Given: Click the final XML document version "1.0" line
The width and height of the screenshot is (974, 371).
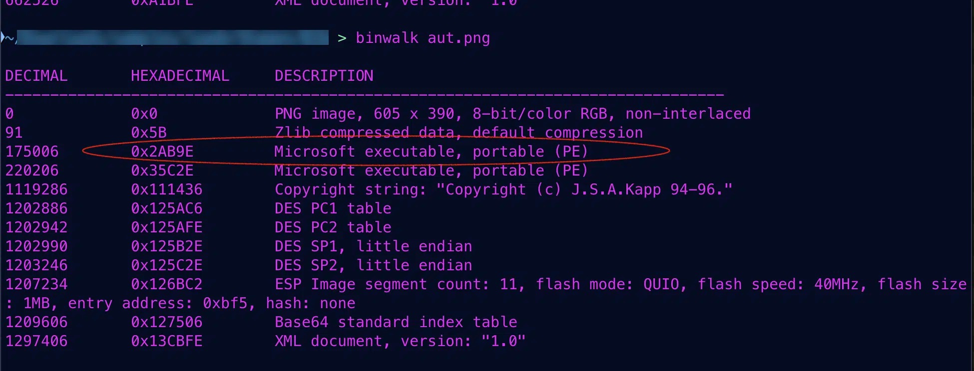Looking at the screenshot, I should (400, 341).
